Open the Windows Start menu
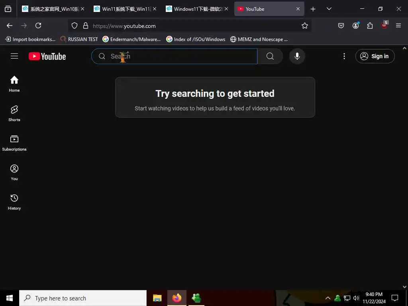 point(10,298)
